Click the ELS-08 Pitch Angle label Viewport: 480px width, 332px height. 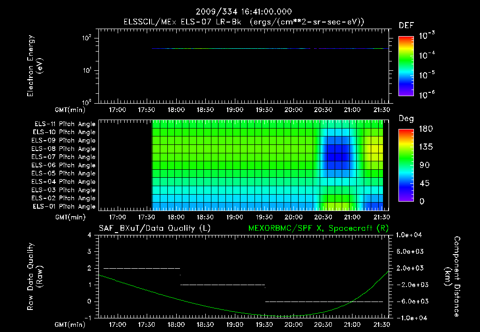[x=63, y=149]
